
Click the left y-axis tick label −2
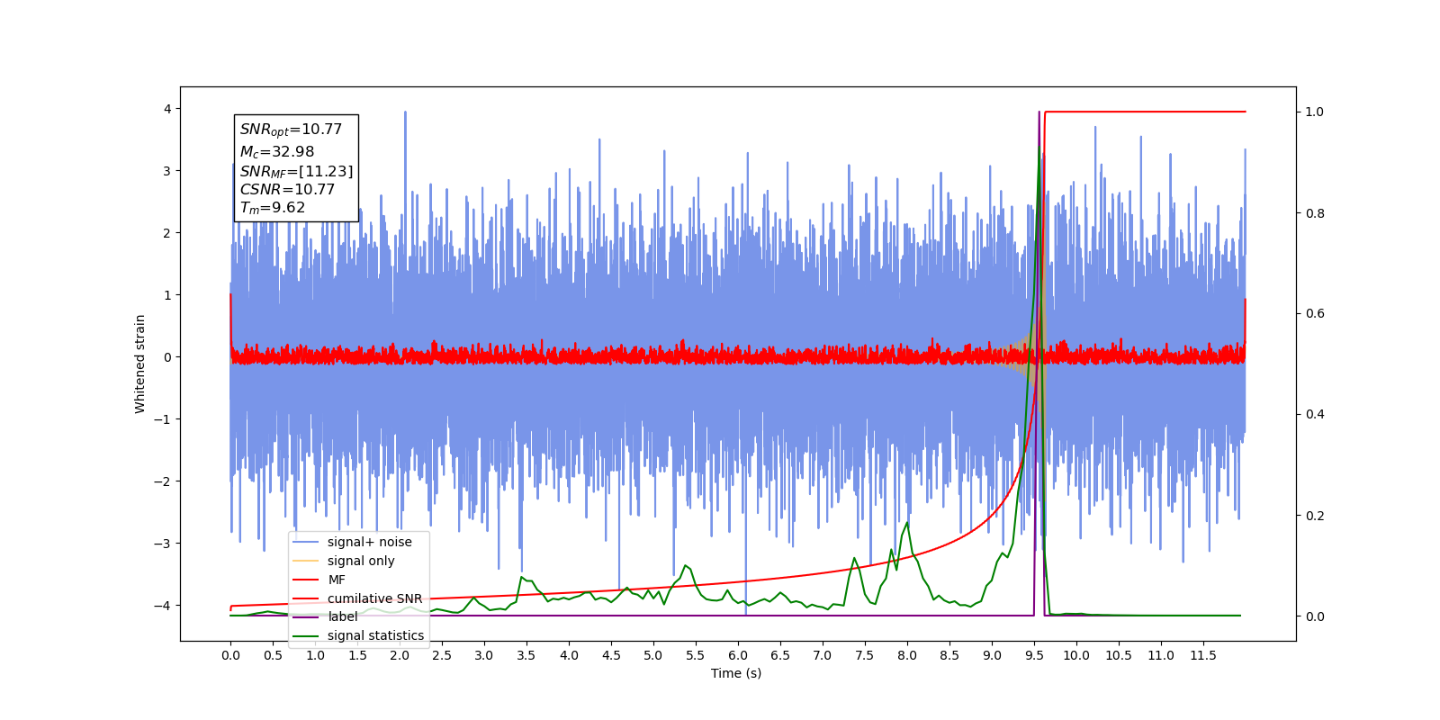click(162, 481)
